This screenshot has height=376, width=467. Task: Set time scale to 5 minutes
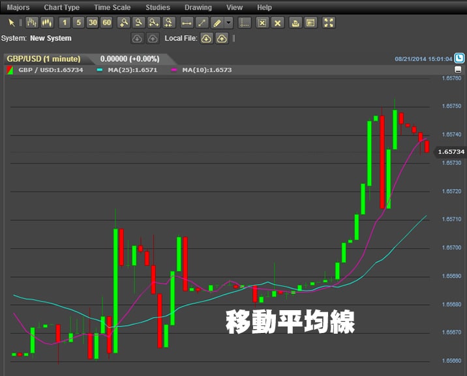[x=79, y=23]
